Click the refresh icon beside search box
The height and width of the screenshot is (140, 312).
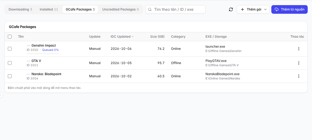point(231,9)
